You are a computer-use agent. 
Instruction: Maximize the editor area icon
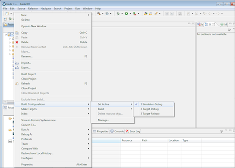pos(193,24)
